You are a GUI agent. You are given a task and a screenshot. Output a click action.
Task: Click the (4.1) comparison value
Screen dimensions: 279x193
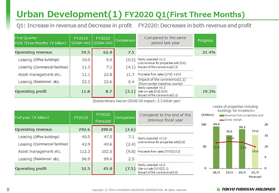coord(131,67)
